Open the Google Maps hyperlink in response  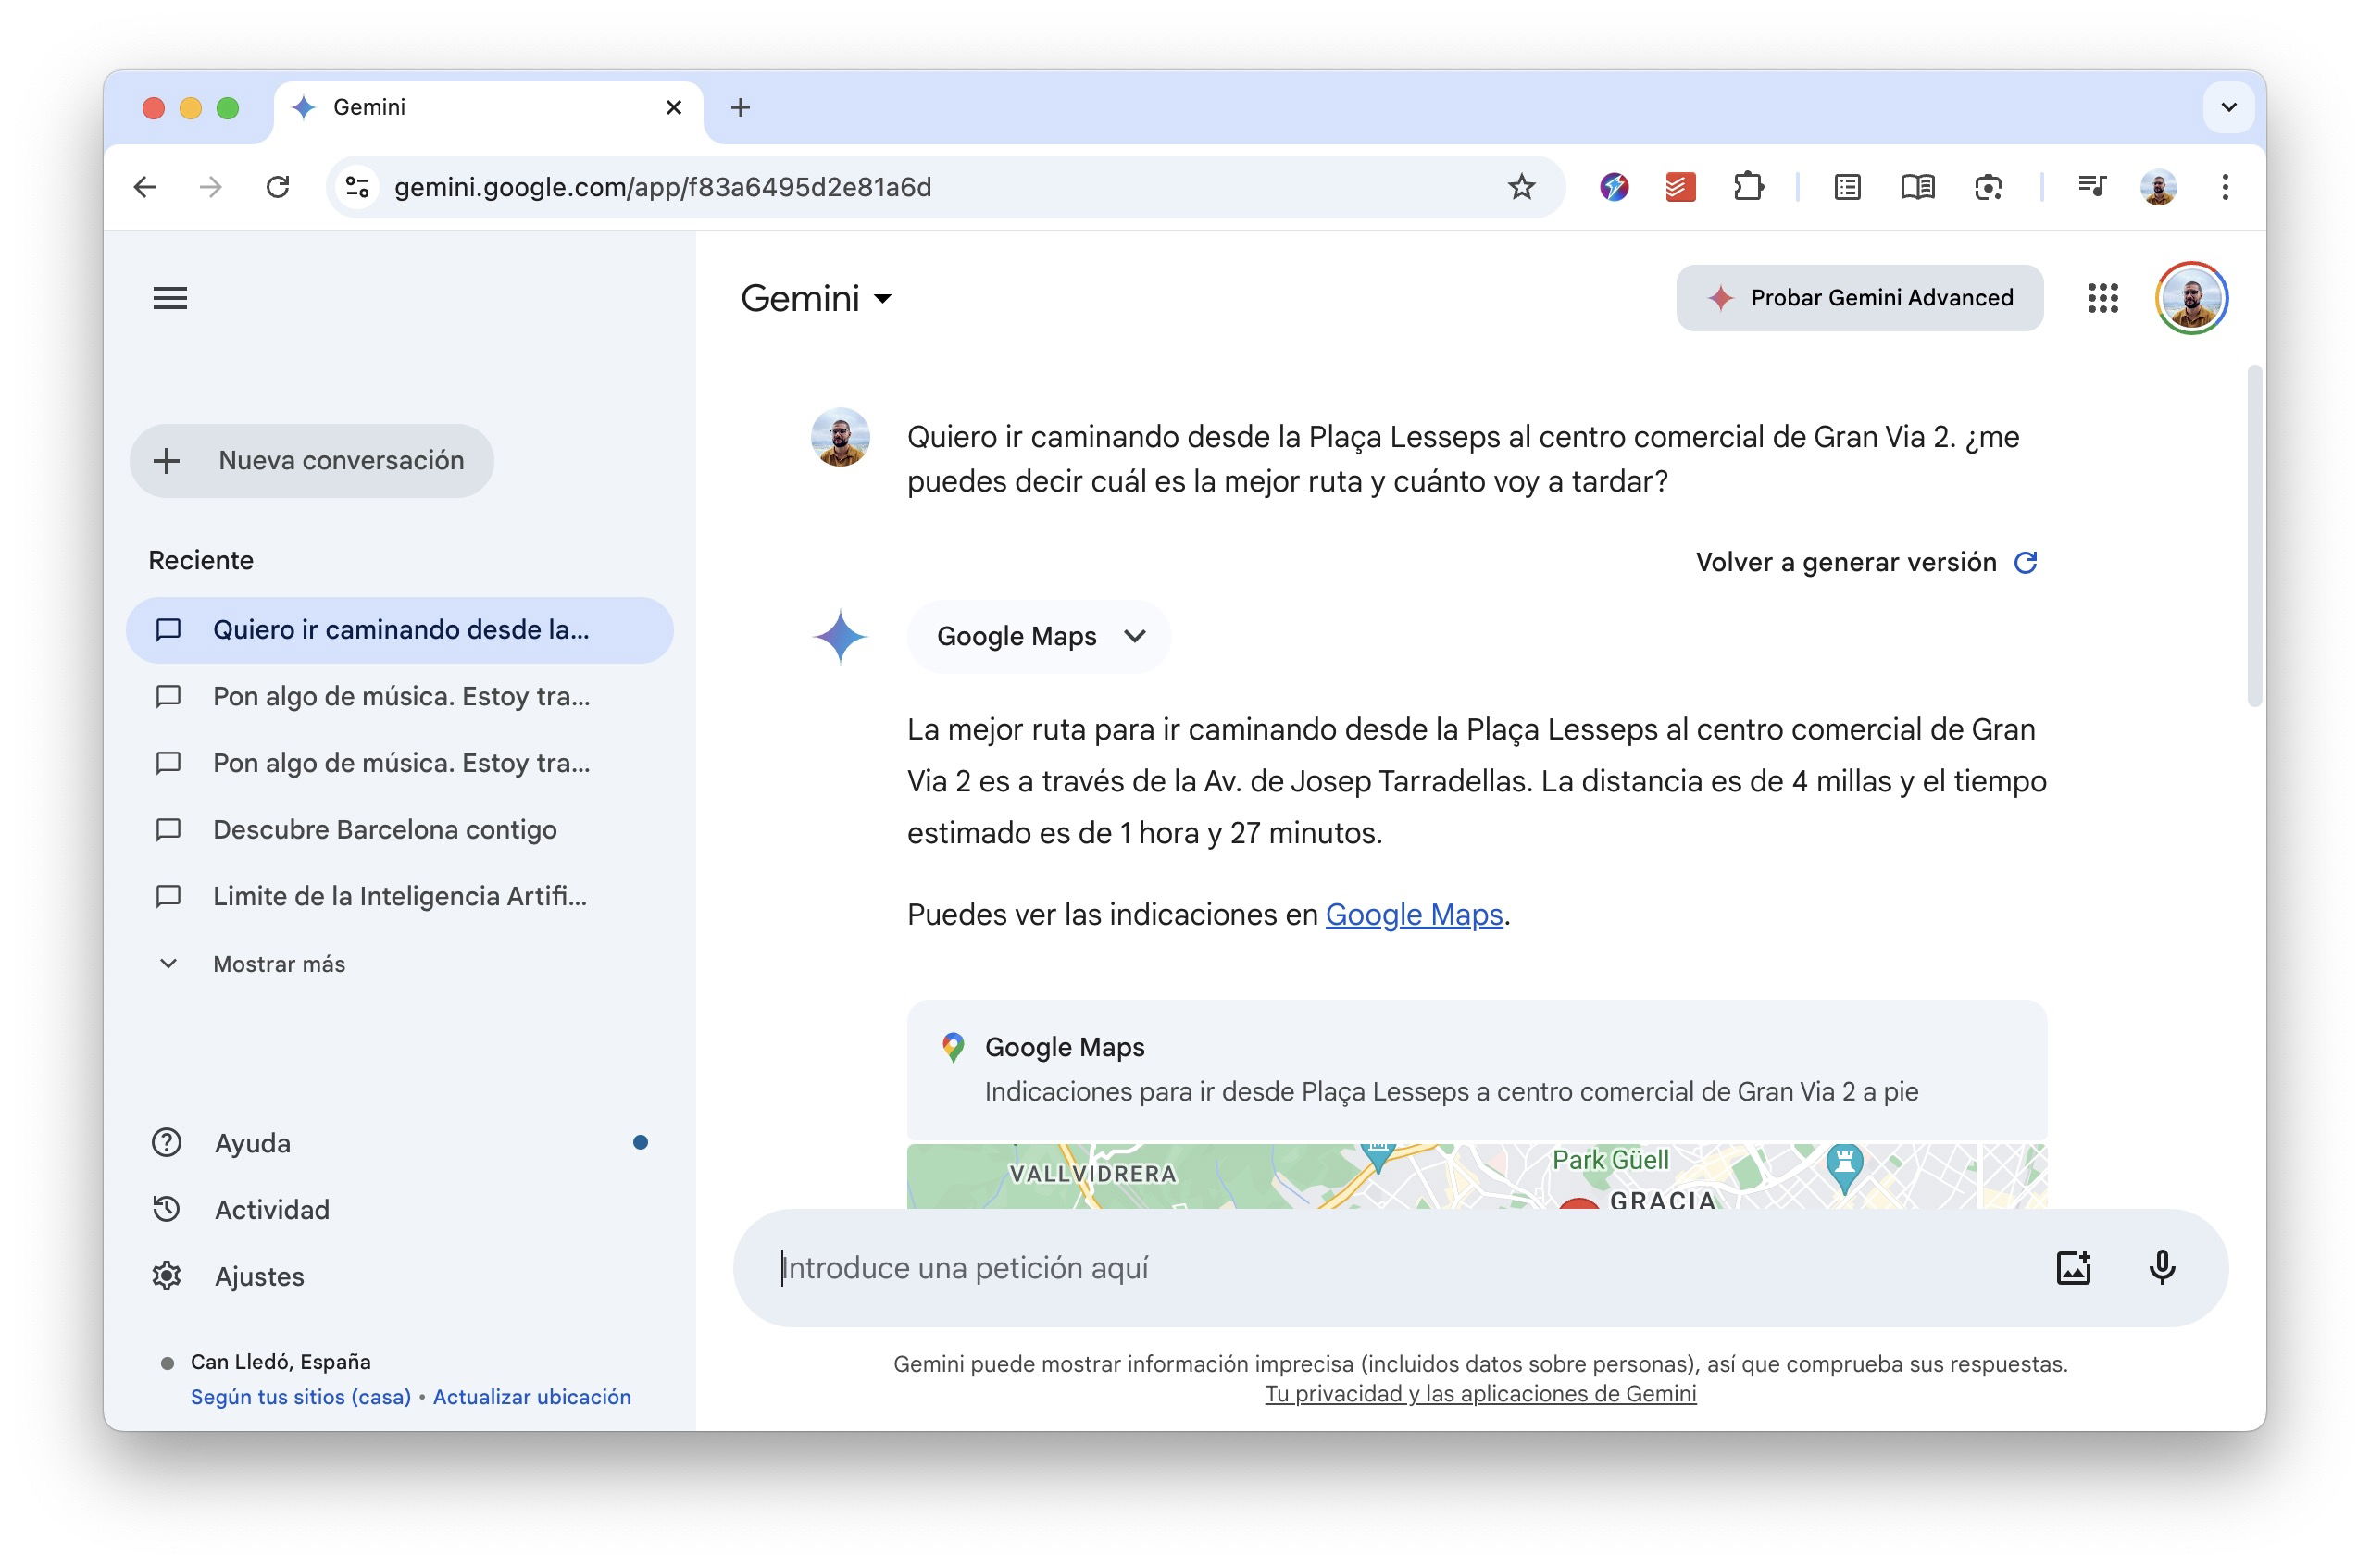click(x=1414, y=915)
